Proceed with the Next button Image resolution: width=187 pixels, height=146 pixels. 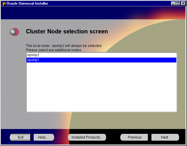(165, 137)
